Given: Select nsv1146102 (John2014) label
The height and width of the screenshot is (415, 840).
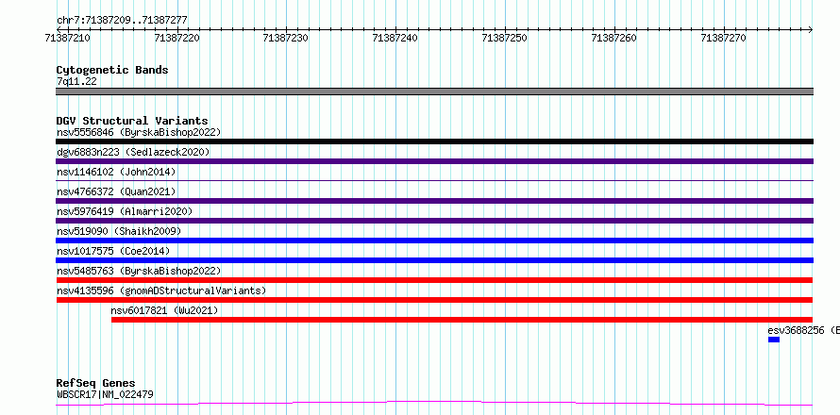Looking at the screenshot, I should (116, 172).
